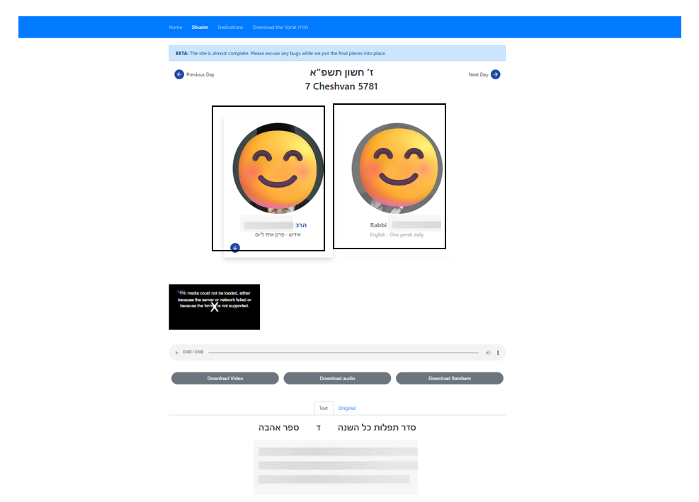The width and height of the screenshot is (699, 502).
Task: Click the Previous Day text link
Action: (200, 74)
